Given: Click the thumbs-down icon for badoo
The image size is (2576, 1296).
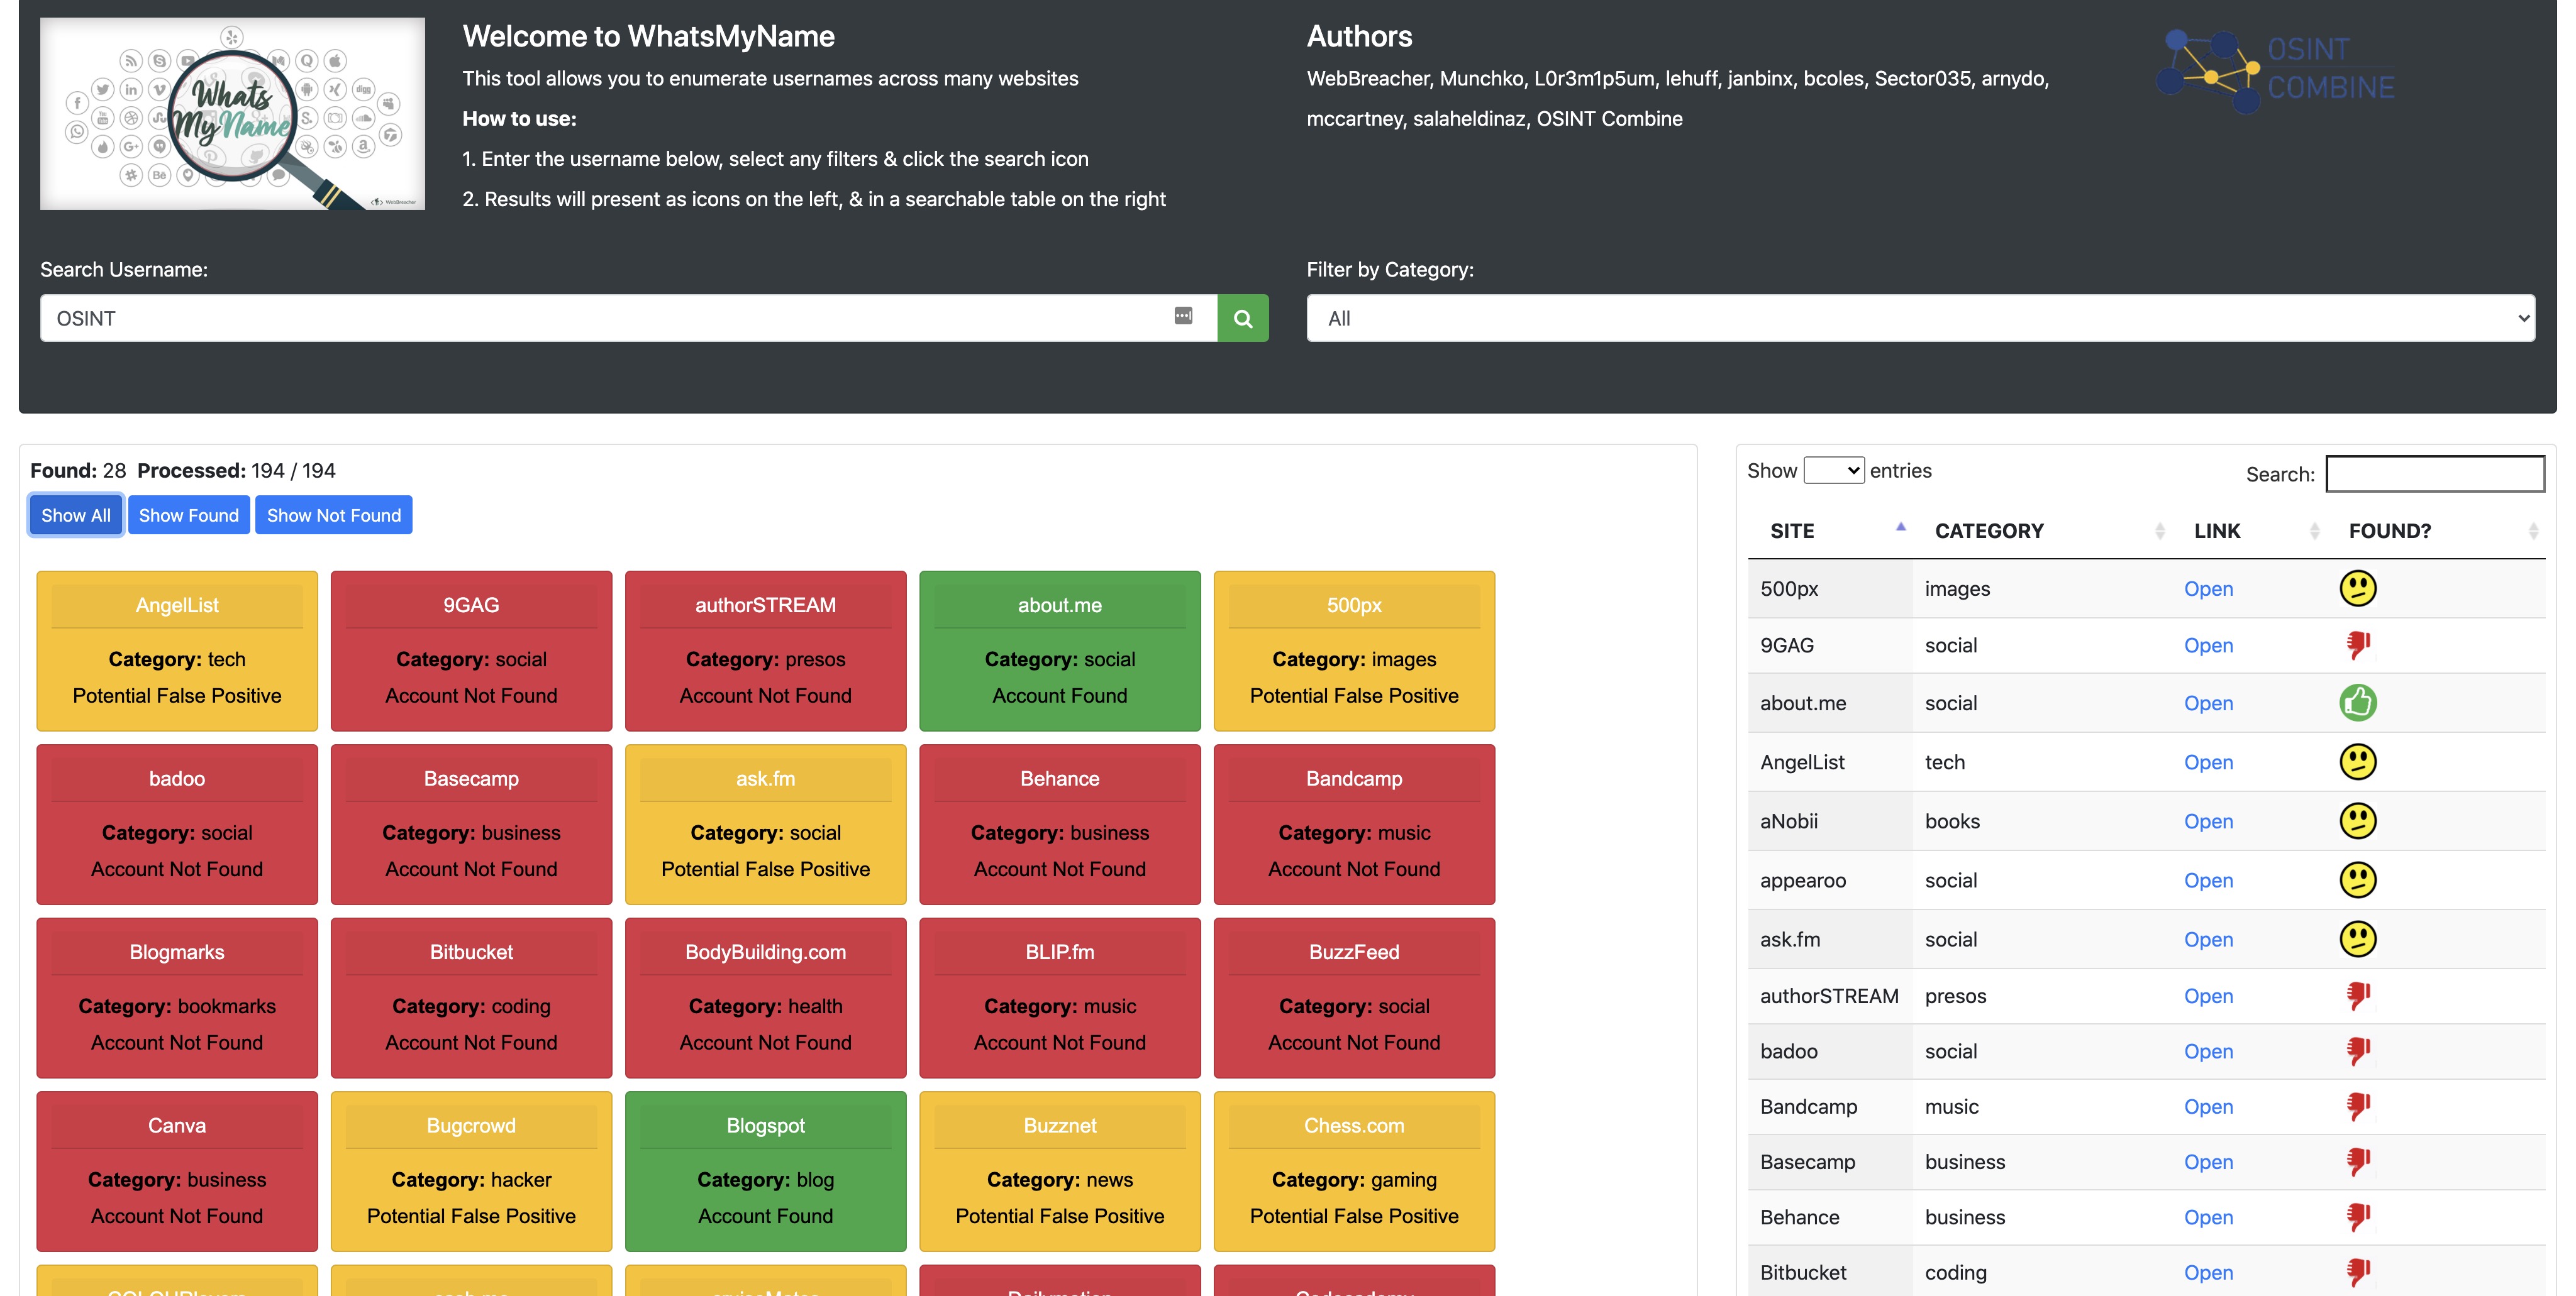Looking at the screenshot, I should (2358, 1050).
